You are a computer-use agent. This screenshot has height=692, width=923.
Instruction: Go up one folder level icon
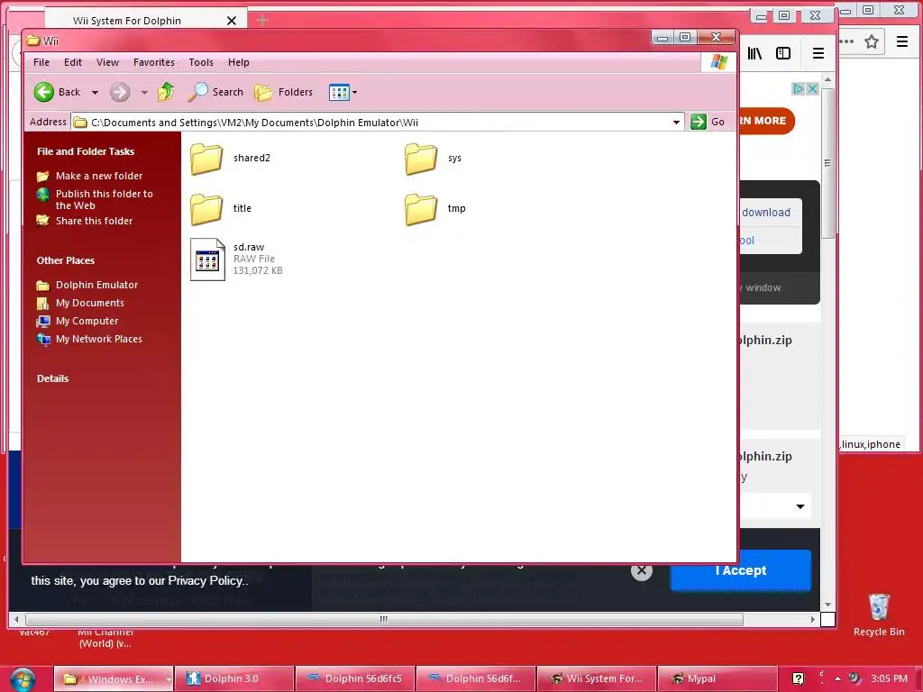pos(166,92)
